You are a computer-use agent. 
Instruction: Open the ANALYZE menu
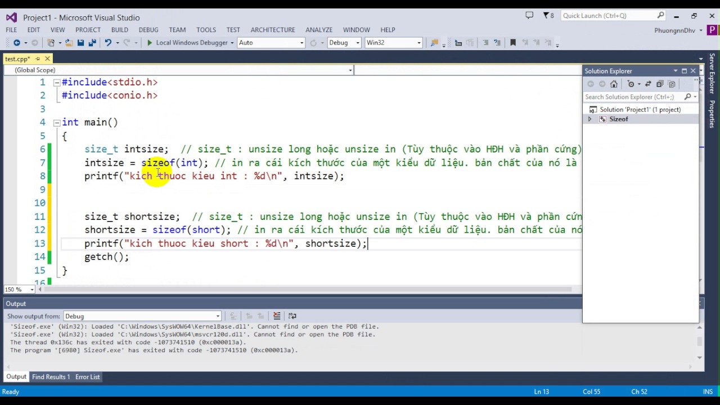pyautogui.click(x=319, y=30)
